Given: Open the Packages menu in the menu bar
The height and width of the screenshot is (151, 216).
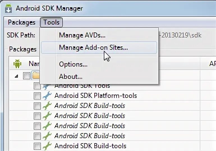Looking at the screenshot, I should [x=22, y=22].
